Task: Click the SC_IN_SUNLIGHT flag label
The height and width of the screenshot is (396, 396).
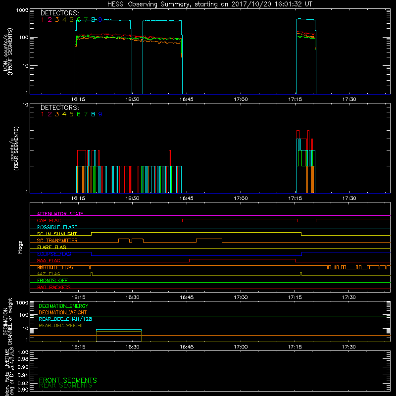Action: (57, 234)
